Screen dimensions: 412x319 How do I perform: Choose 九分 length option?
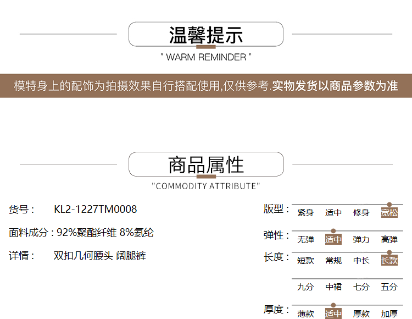(x=305, y=287)
